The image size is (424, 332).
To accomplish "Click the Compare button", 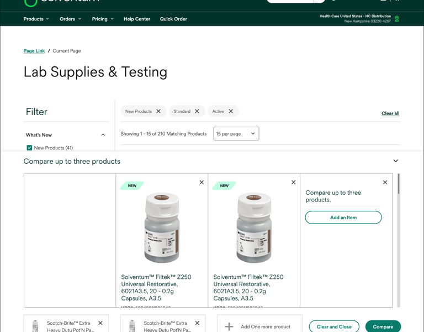I will (x=383, y=326).
